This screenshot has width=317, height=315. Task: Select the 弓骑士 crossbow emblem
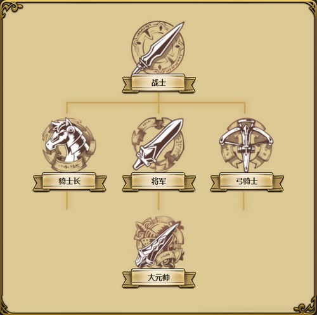coord(246,145)
